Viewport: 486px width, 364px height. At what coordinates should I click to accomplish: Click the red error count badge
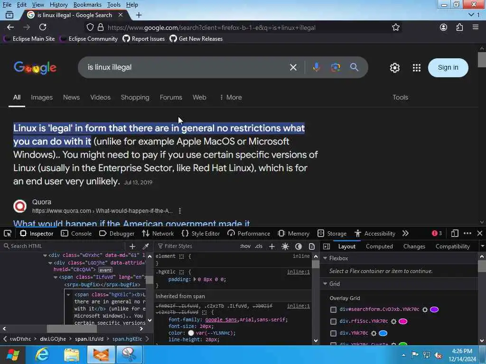tap(437, 233)
